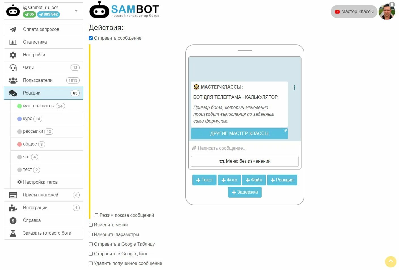Viewport: 399px width, 270px height.
Task: Click the 13 count badge on Чаты
Action: pos(75,68)
